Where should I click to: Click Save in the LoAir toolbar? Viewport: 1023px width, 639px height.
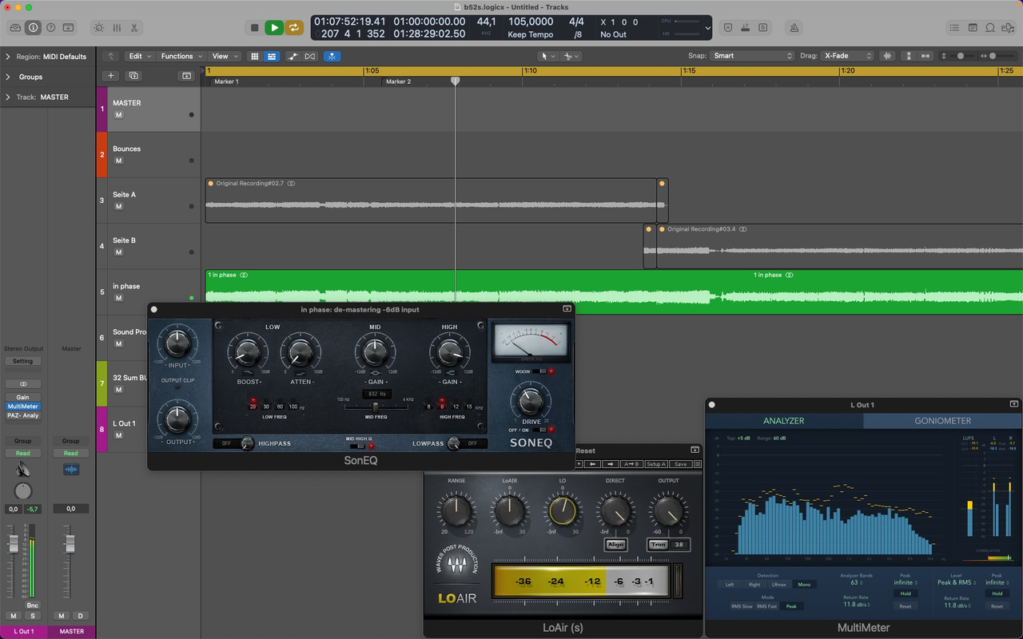click(x=680, y=464)
